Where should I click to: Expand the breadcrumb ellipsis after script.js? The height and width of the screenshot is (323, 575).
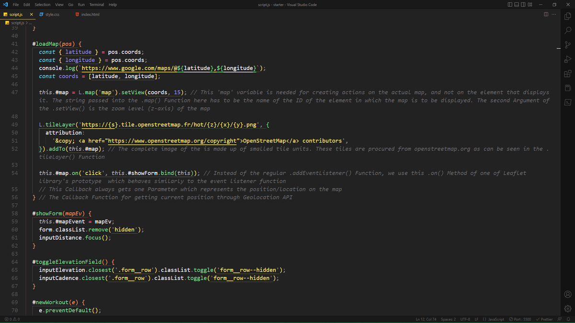[30, 22]
